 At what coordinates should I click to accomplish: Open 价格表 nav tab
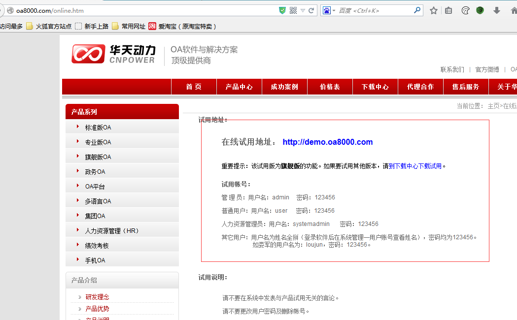pos(330,87)
